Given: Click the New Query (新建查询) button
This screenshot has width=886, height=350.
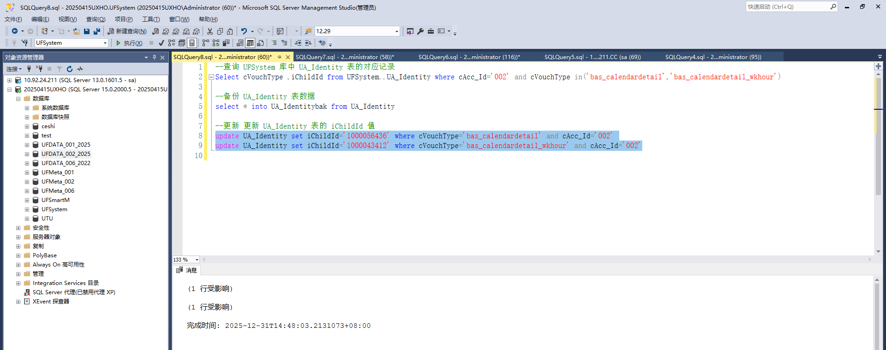Looking at the screenshot, I should [x=127, y=31].
